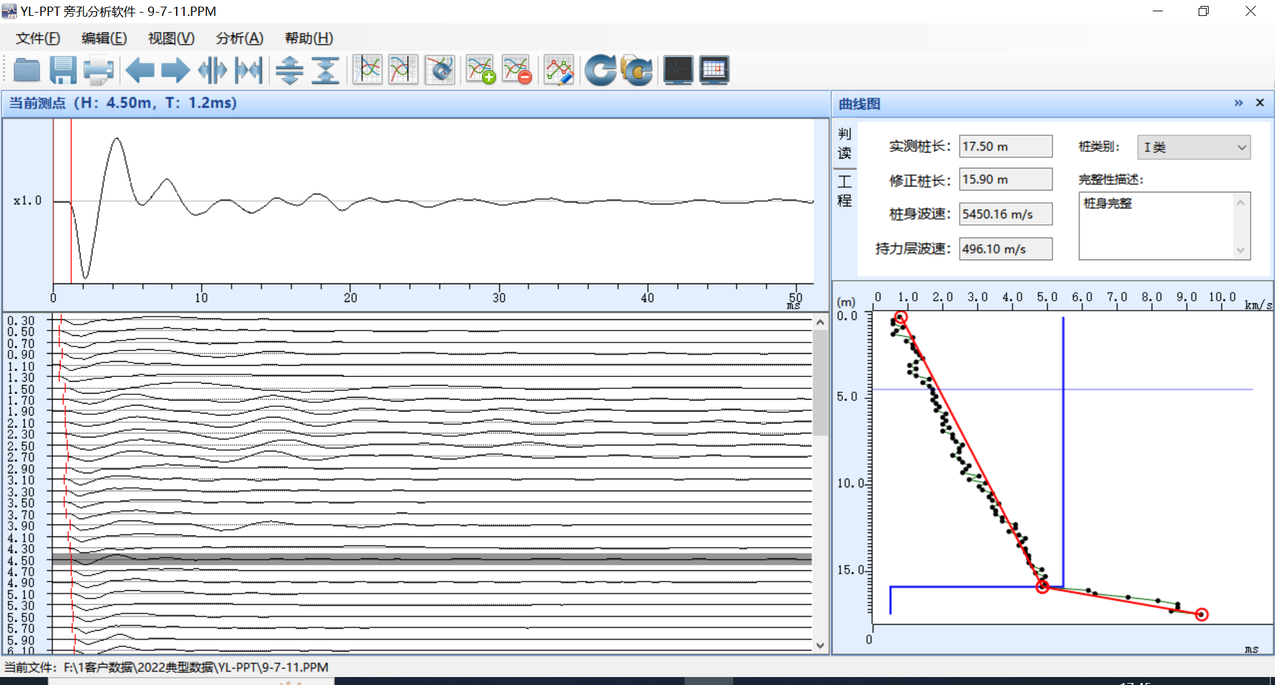Click the blue right arrow icon
Viewport: 1275px width, 685px height.
(x=175, y=70)
